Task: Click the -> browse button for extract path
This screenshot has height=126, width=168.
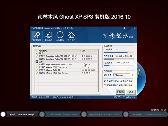Action: (132, 75)
